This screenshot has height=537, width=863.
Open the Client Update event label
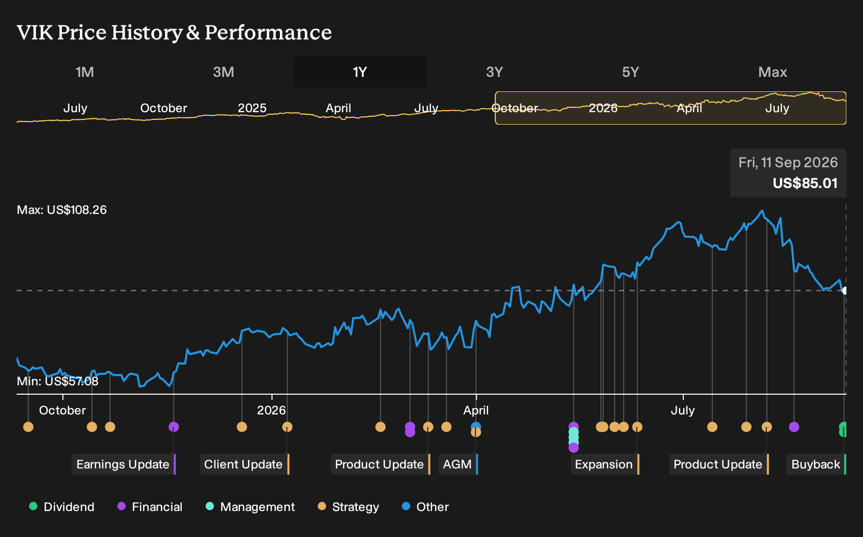pos(244,464)
